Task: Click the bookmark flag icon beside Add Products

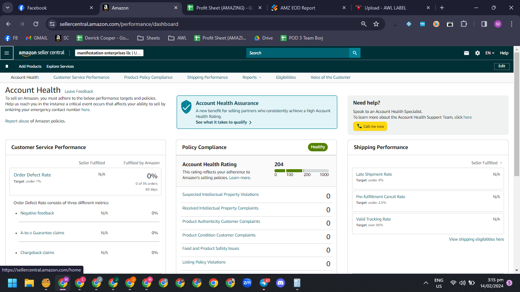Action: pos(7,67)
